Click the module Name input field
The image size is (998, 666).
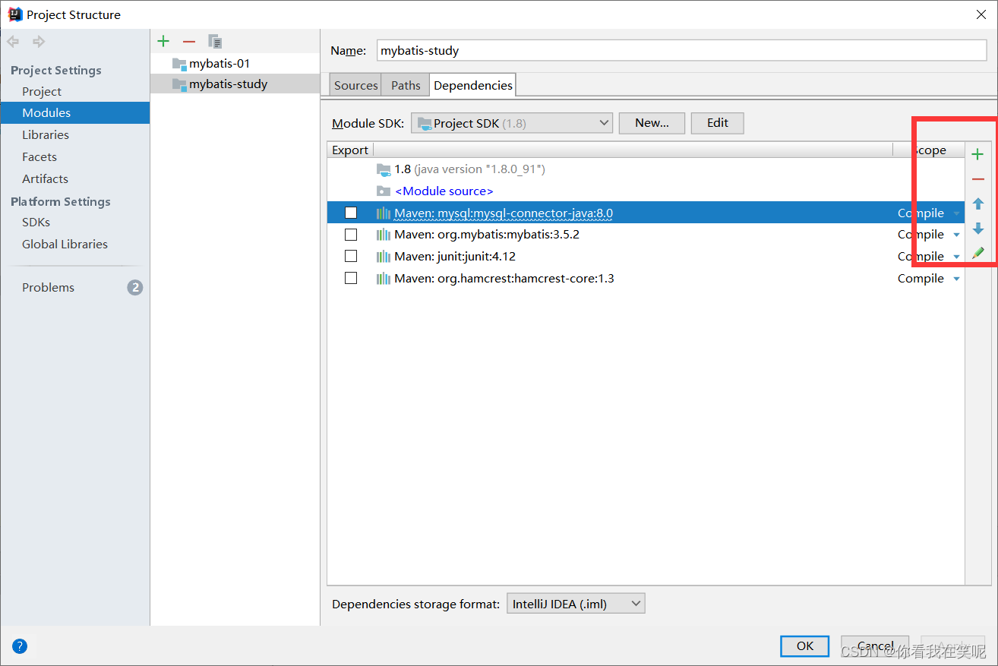click(681, 50)
